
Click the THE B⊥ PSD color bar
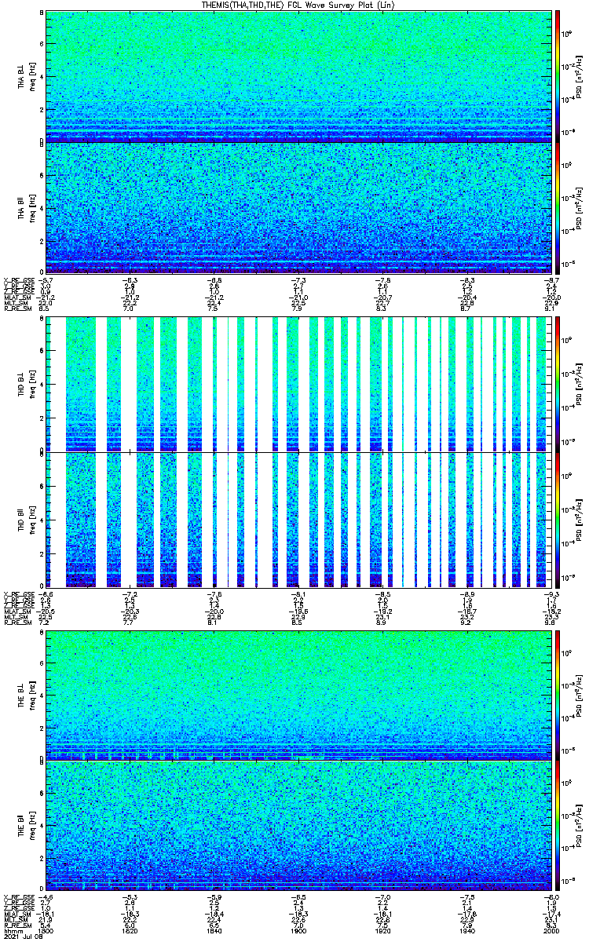pyautogui.click(x=558, y=696)
